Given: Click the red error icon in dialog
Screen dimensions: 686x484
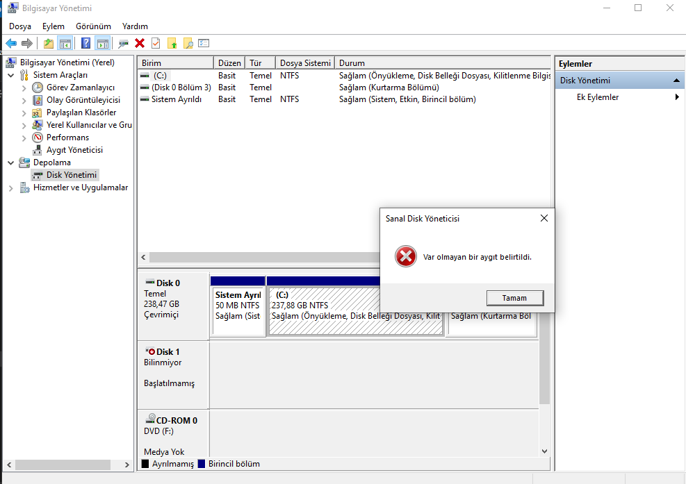Looking at the screenshot, I should [x=406, y=257].
